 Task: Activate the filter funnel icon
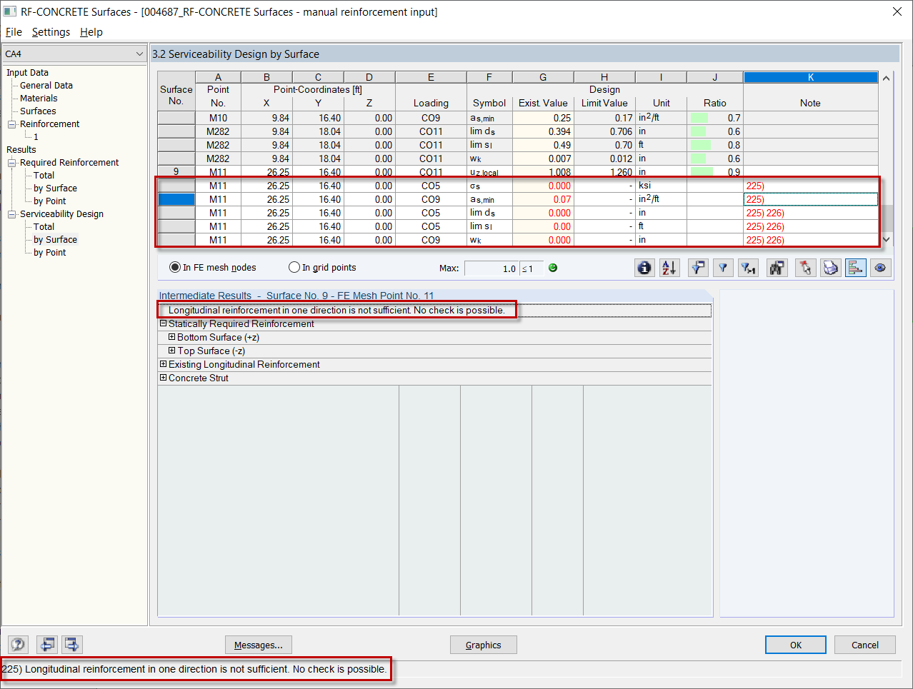(723, 268)
